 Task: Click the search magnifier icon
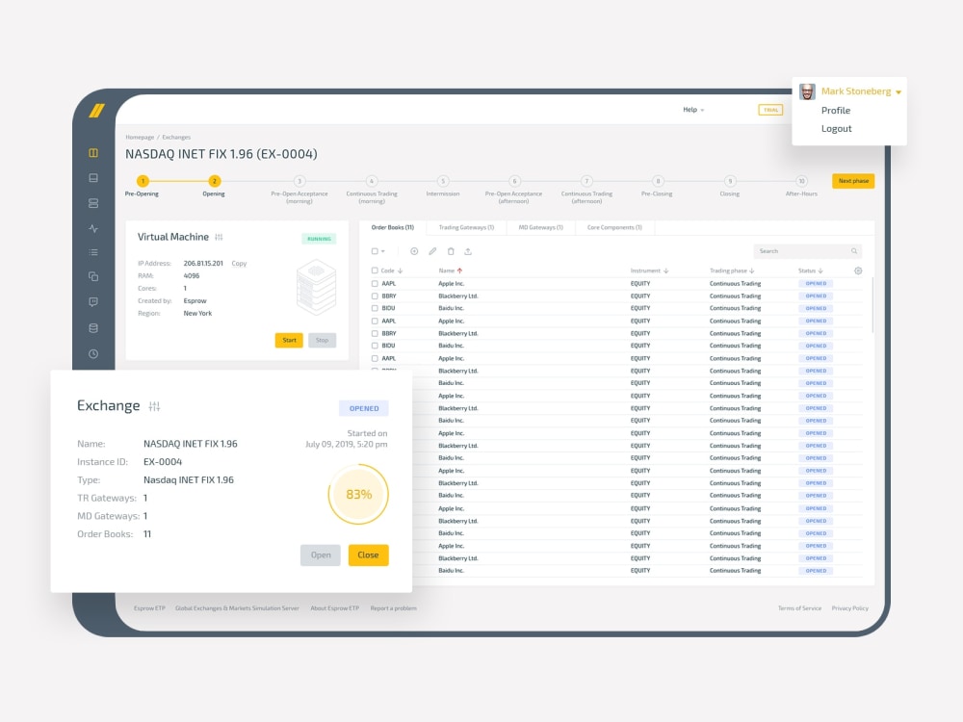[x=853, y=251]
